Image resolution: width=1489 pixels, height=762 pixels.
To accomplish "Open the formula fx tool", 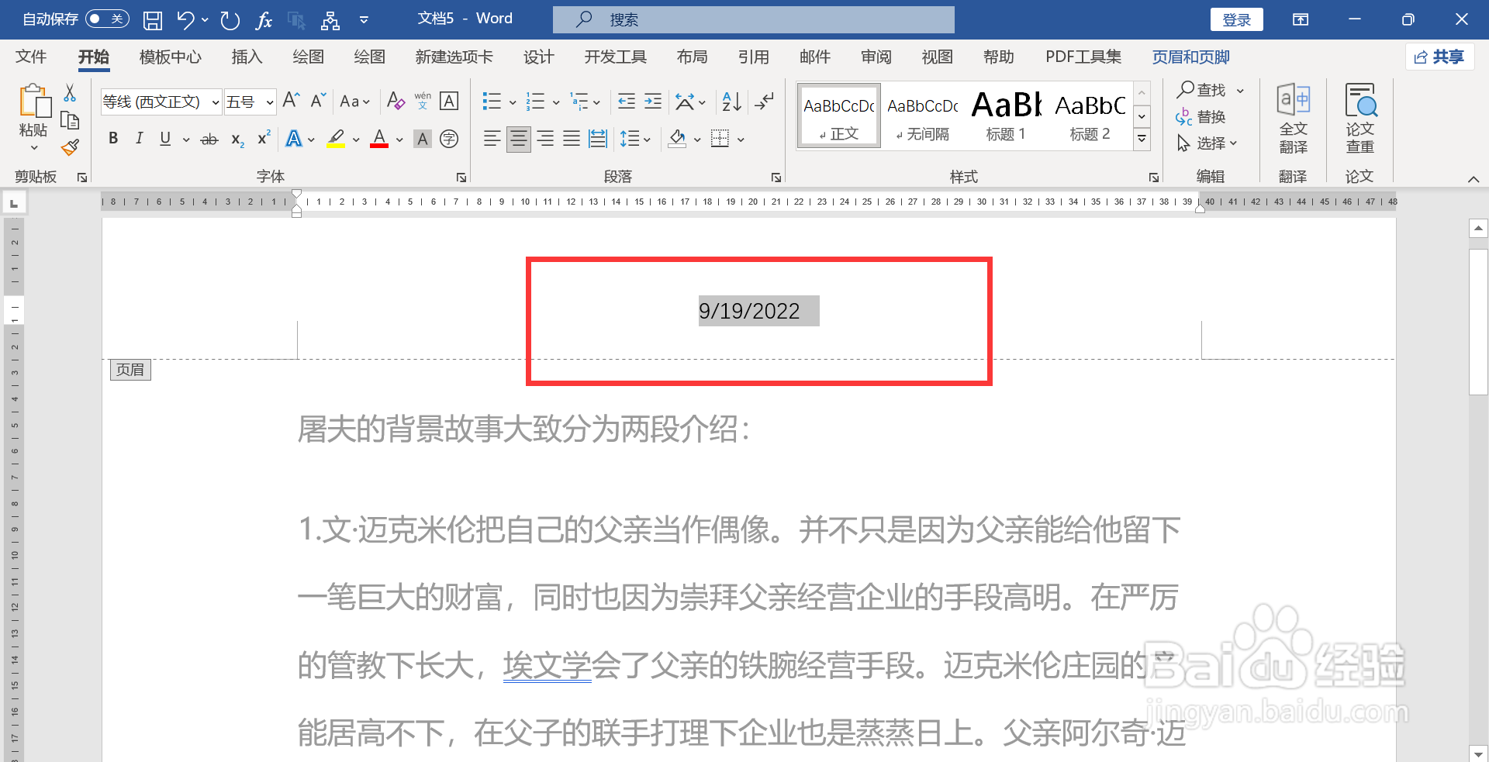I will point(264,20).
